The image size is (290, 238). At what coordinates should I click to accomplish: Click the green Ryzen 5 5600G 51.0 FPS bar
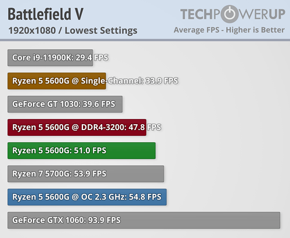82,150
